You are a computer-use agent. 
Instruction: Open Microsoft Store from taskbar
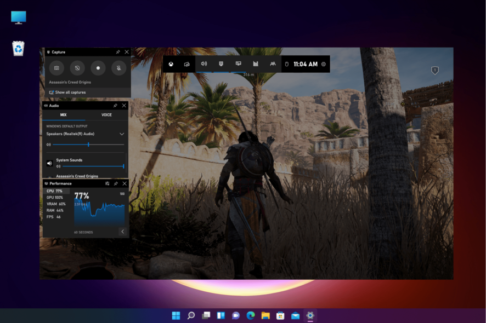[280, 315]
